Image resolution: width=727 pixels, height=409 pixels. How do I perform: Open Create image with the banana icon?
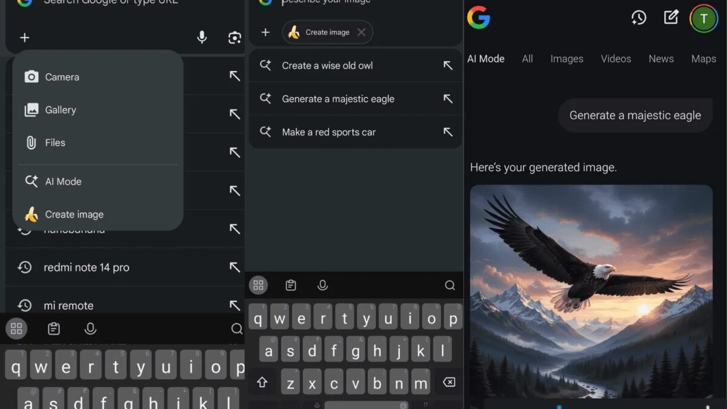[x=73, y=214]
